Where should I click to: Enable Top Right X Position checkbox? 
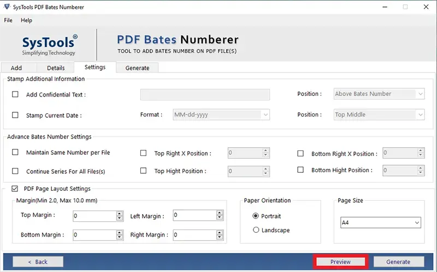pyautogui.click(x=143, y=153)
